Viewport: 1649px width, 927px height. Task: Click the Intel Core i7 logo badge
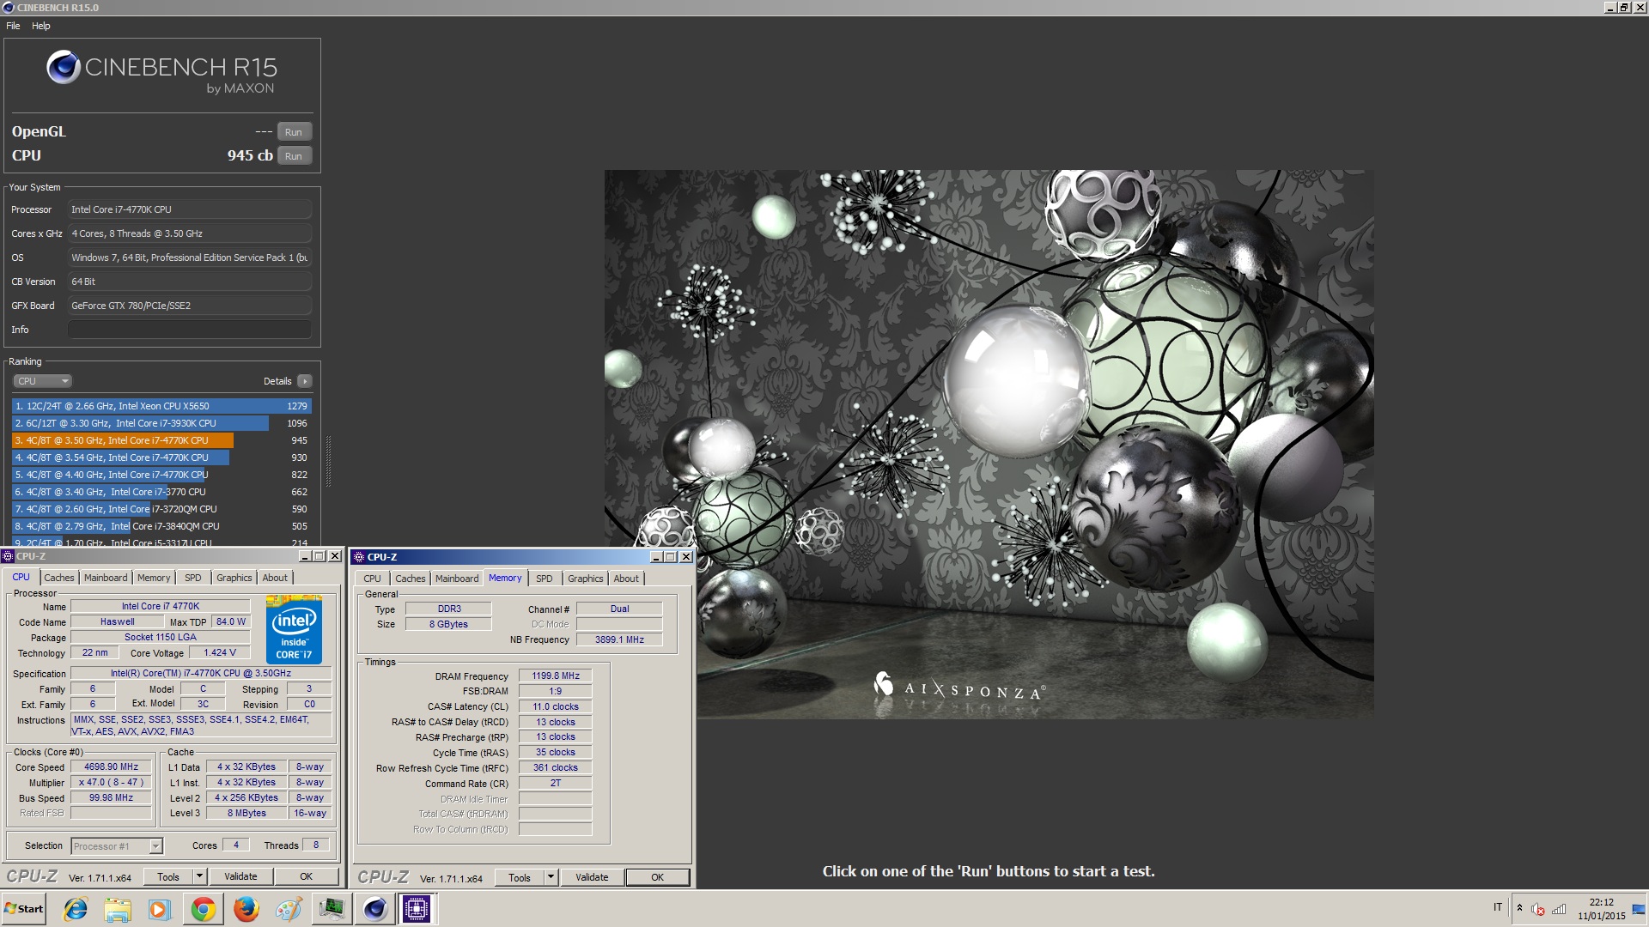coord(294,630)
